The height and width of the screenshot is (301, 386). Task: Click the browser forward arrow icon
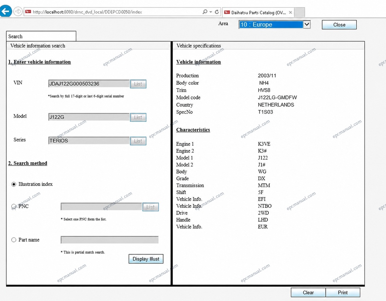pyautogui.click(x=18, y=11)
